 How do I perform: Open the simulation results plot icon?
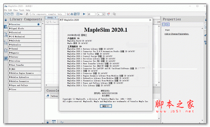69,14
